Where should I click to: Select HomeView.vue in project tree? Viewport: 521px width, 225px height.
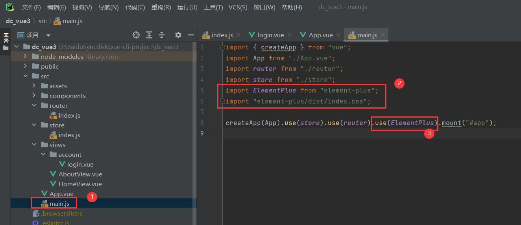pyautogui.click(x=80, y=184)
